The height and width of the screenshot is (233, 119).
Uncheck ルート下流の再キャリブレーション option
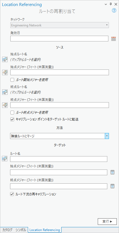pos(12,194)
